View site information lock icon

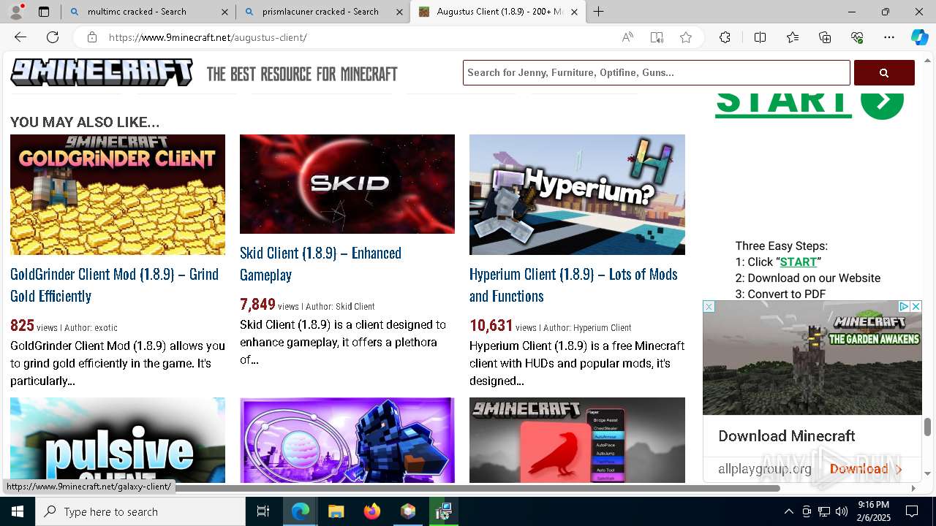coord(92,37)
